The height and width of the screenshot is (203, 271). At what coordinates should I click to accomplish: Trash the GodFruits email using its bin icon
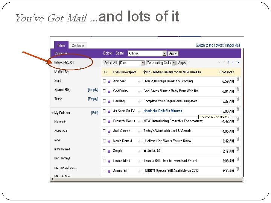point(238,89)
